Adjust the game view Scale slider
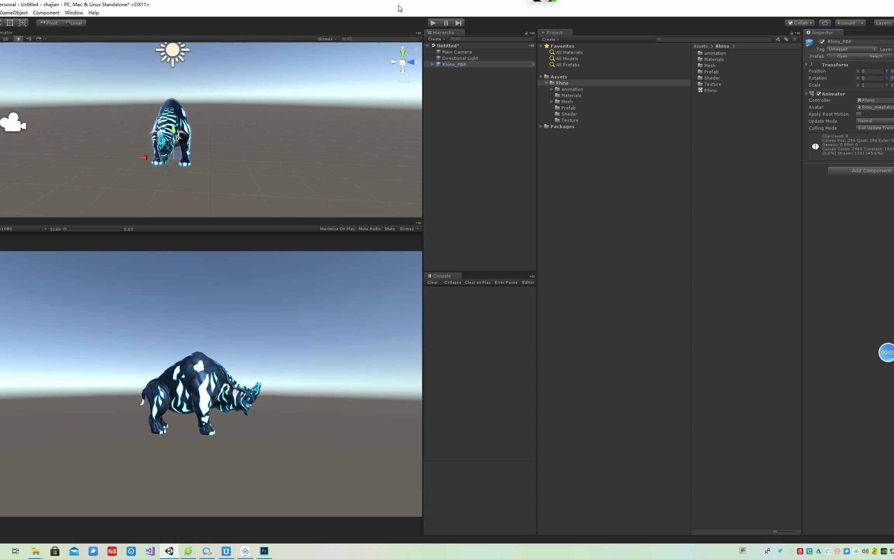The width and height of the screenshot is (894, 559). (65, 229)
